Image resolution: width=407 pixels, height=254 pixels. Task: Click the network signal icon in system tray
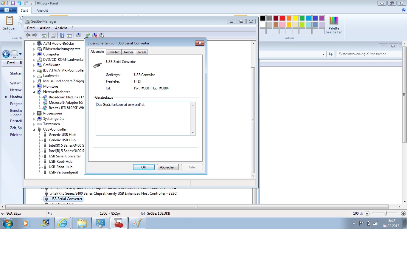click(x=375, y=223)
